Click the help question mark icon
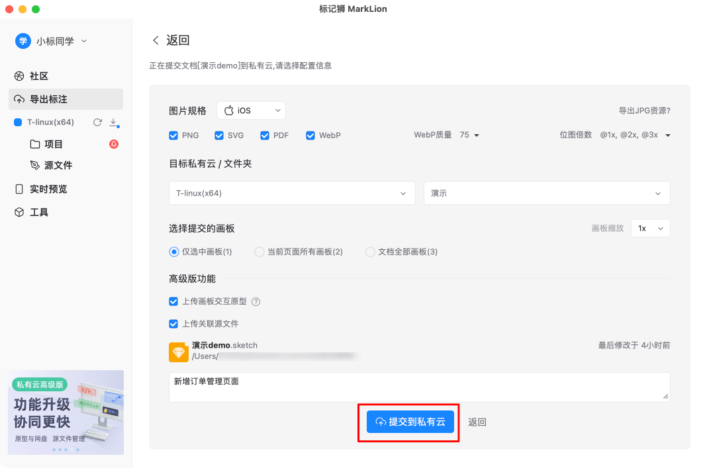707x468 pixels. [256, 301]
